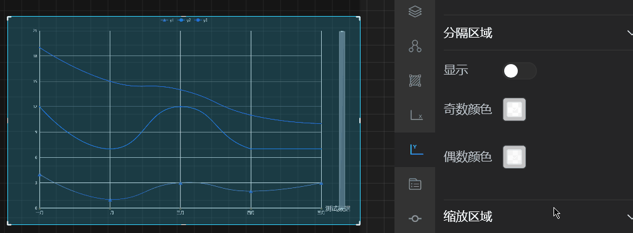The height and width of the screenshot is (233, 633).
Task: Select the node connection icon in sidebar
Action: pyautogui.click(x=415, y=46)
